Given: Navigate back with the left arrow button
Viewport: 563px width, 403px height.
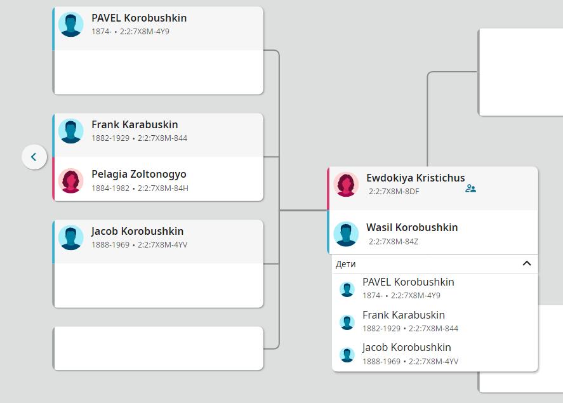Looking at the screenshot, I should coord(34,157).
